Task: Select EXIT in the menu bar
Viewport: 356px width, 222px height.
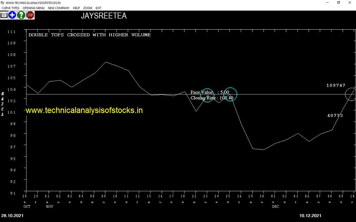Action: pyautogui.click(x=98, y=8)
